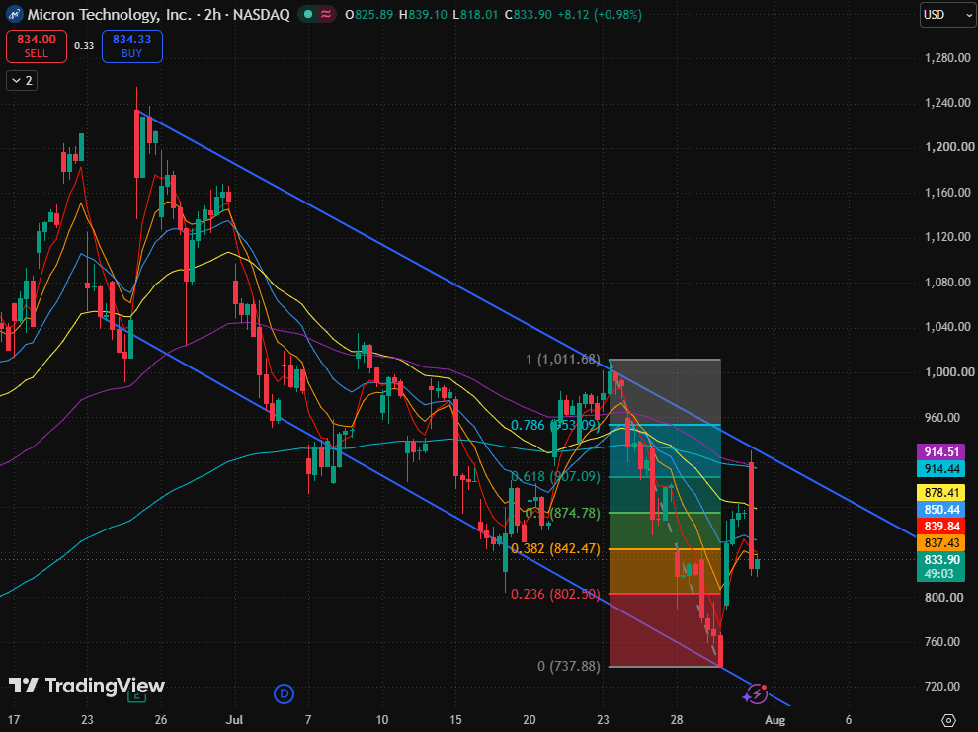Click the orange 837.43 price label
Image resolution: width=978 pixels, height=732 pixels.
[x=941, y=543]
